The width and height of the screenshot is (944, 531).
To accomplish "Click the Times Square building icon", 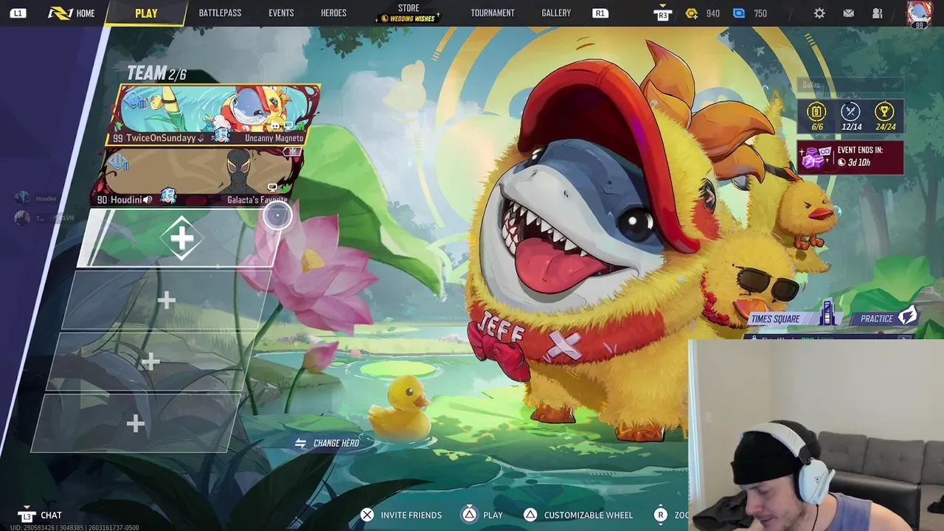I will click(827, 313).
